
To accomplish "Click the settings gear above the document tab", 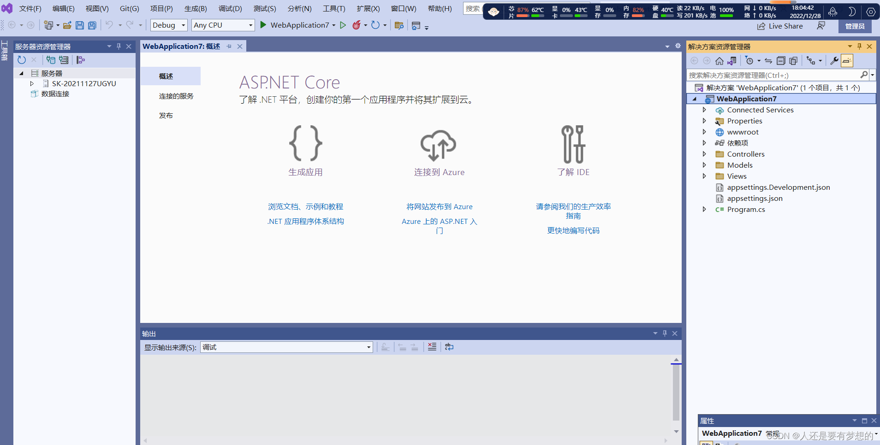I will tap(678, 46).
